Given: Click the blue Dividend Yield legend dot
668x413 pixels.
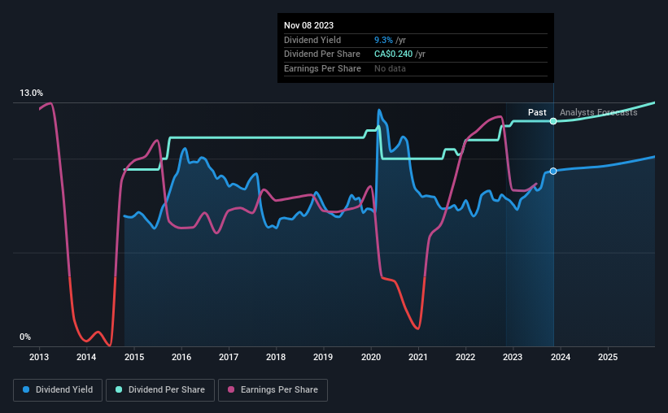Looking at the screenshot, I should coord(26,389).
